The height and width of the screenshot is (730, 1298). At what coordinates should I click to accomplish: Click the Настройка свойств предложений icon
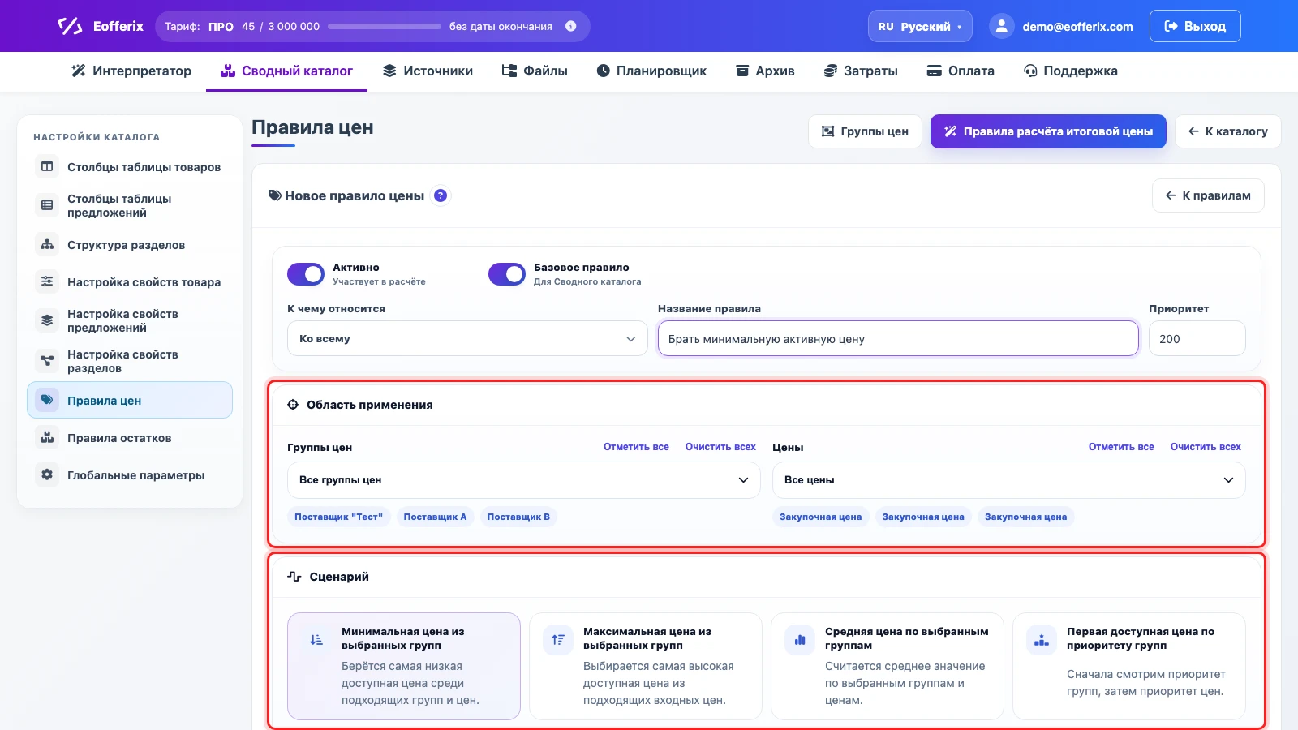pyautogui.click(x=47, y=320)
